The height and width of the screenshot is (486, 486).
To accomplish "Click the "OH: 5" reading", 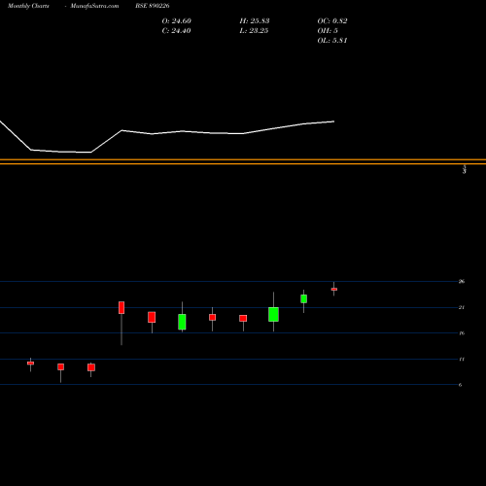I will (328, 31).
